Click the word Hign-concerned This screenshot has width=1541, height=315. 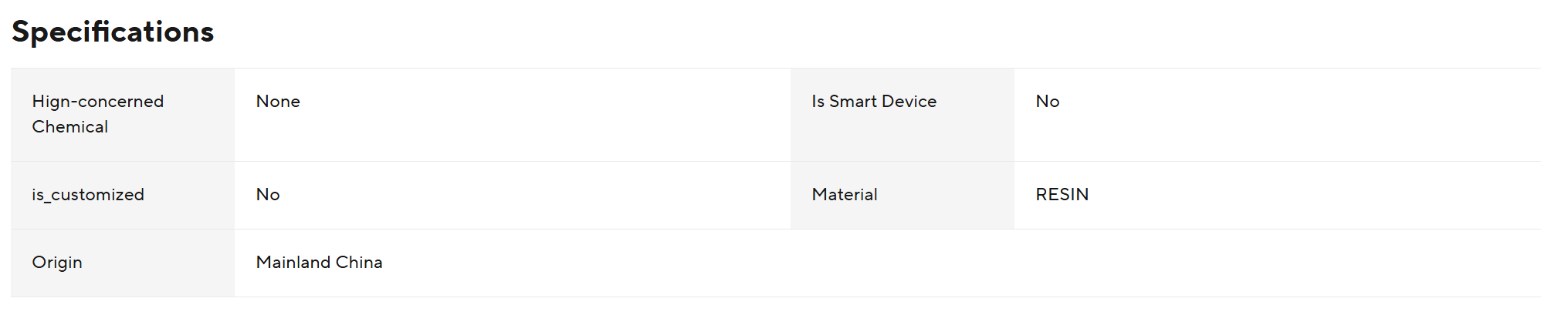pos(98,102)
